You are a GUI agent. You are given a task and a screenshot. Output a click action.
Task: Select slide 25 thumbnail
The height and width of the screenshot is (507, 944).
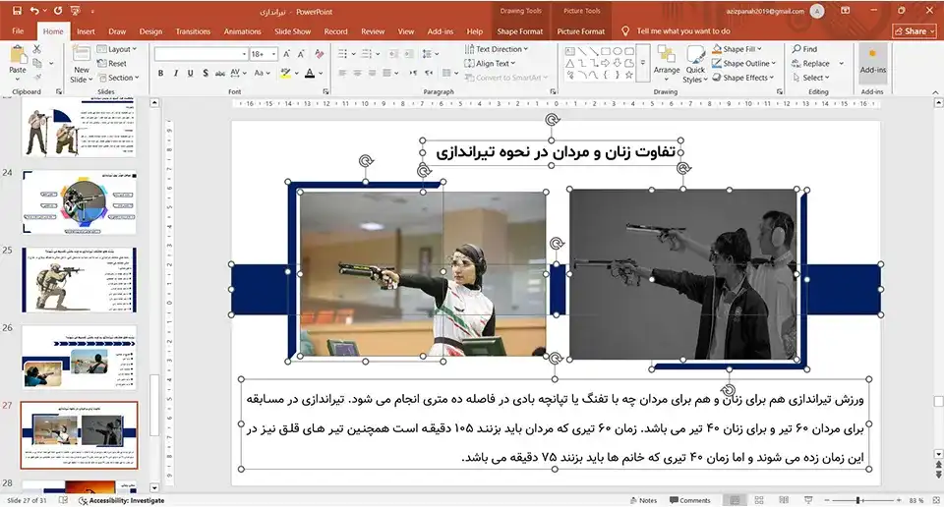tap(79, 280)
